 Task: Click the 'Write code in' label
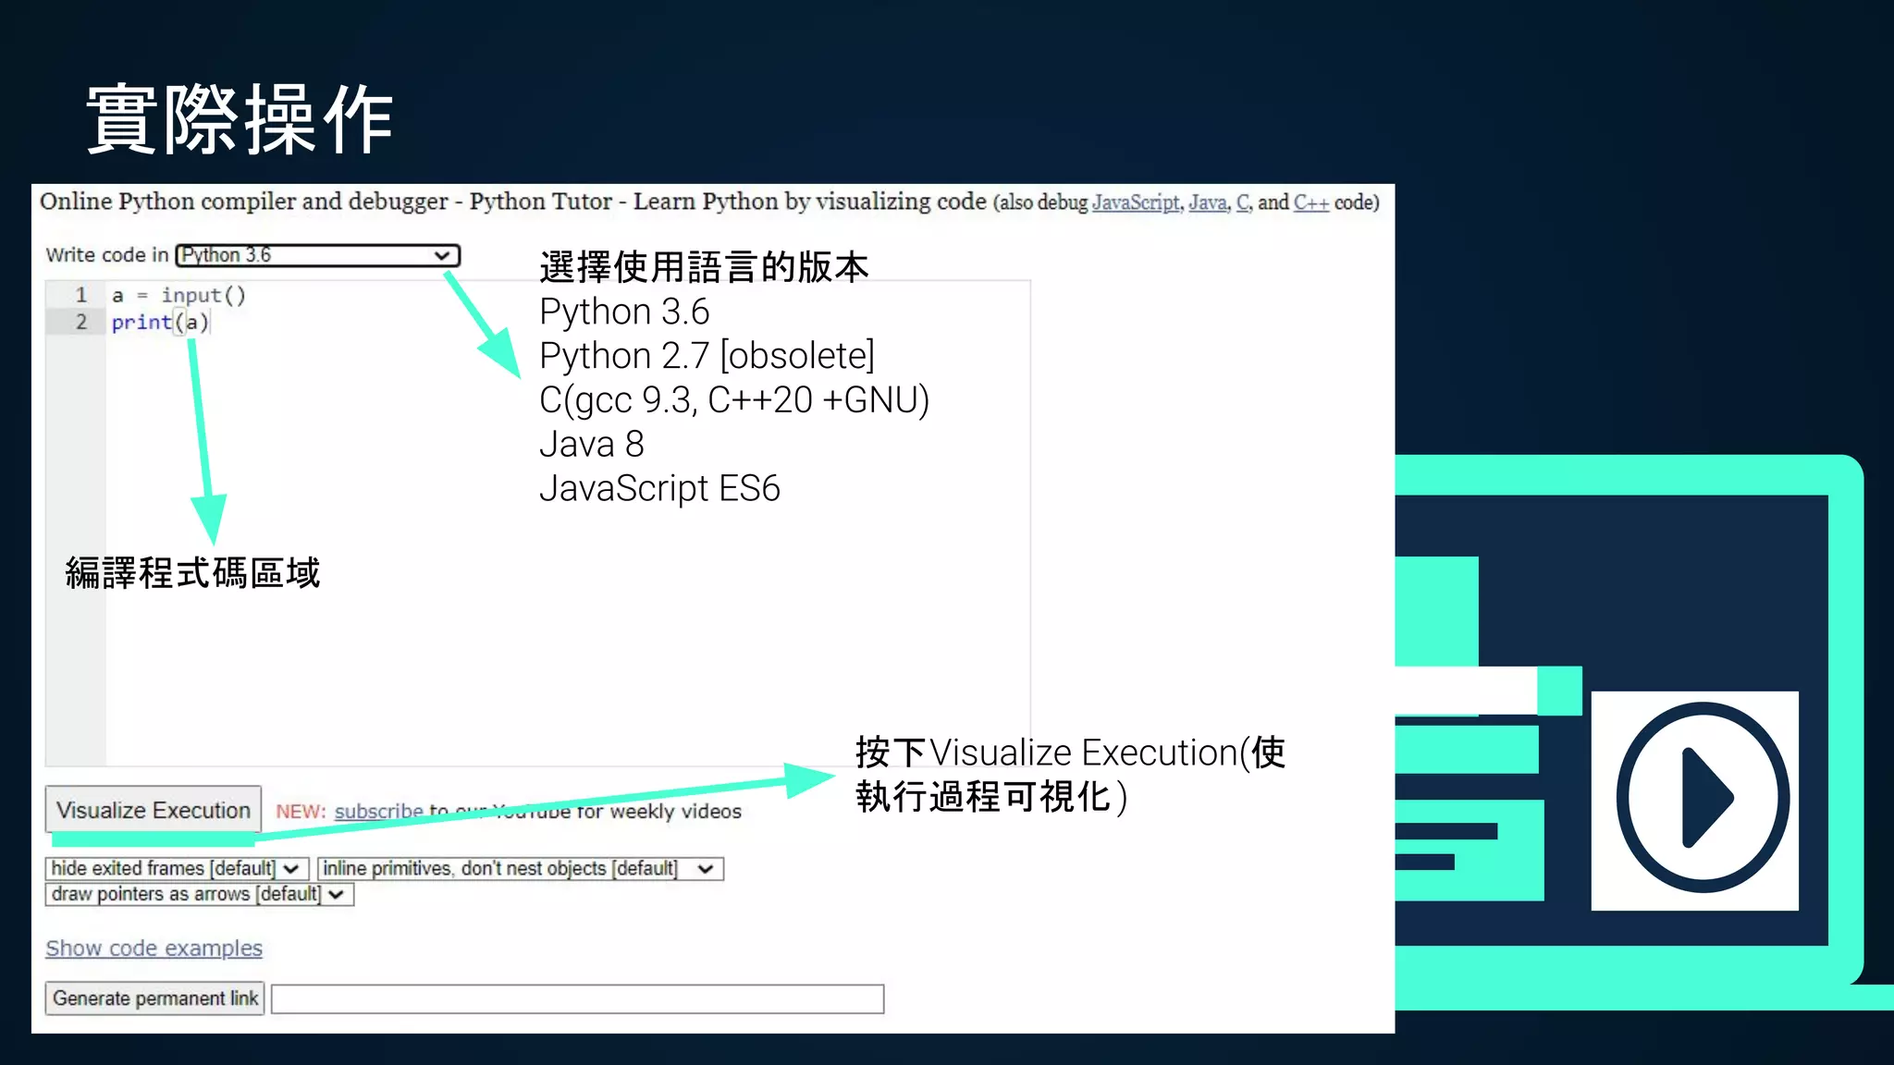(x=107, y=255)
